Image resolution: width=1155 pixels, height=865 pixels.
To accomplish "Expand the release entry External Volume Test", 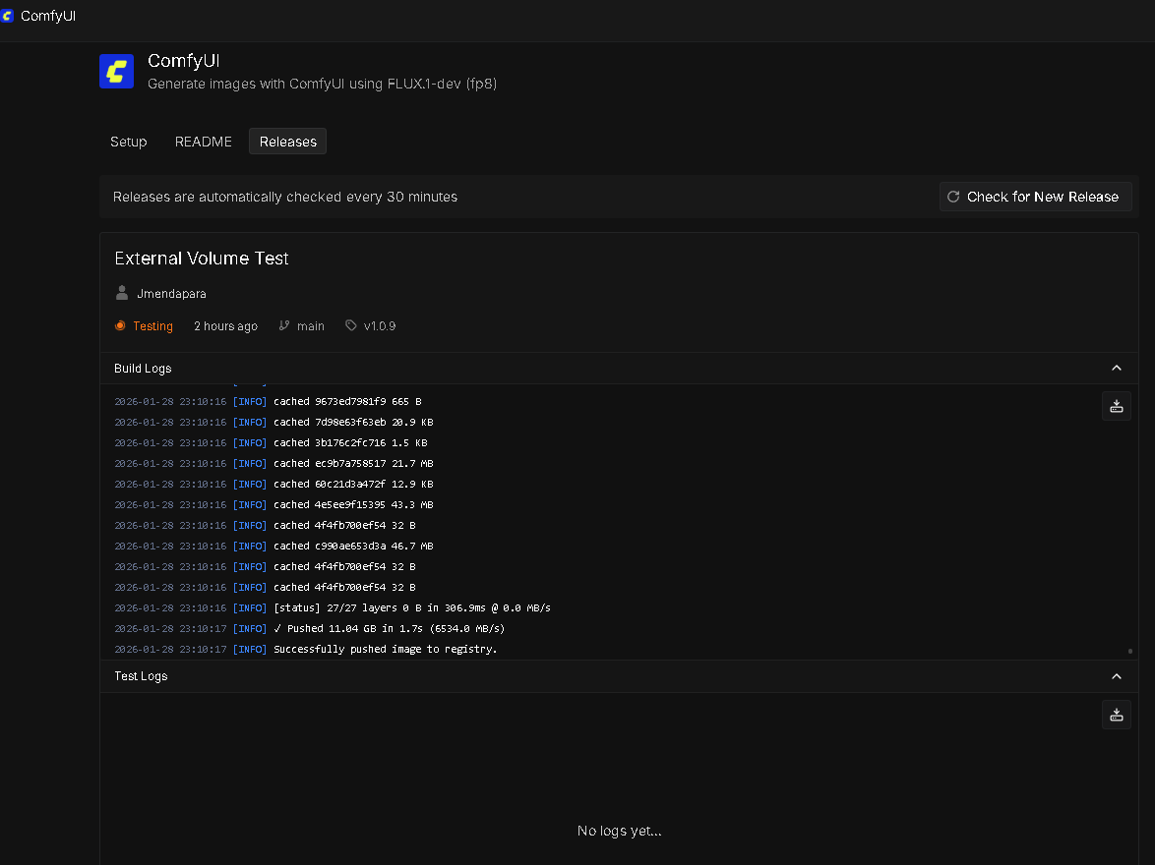I will click(x=202, y=258).
